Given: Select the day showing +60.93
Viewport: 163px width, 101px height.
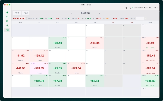Looking at the screenshot, I should (x=95, y=81).
